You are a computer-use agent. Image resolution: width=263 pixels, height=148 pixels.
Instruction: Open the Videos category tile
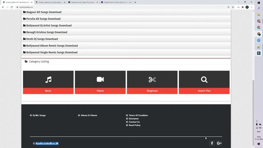point(100,82)
